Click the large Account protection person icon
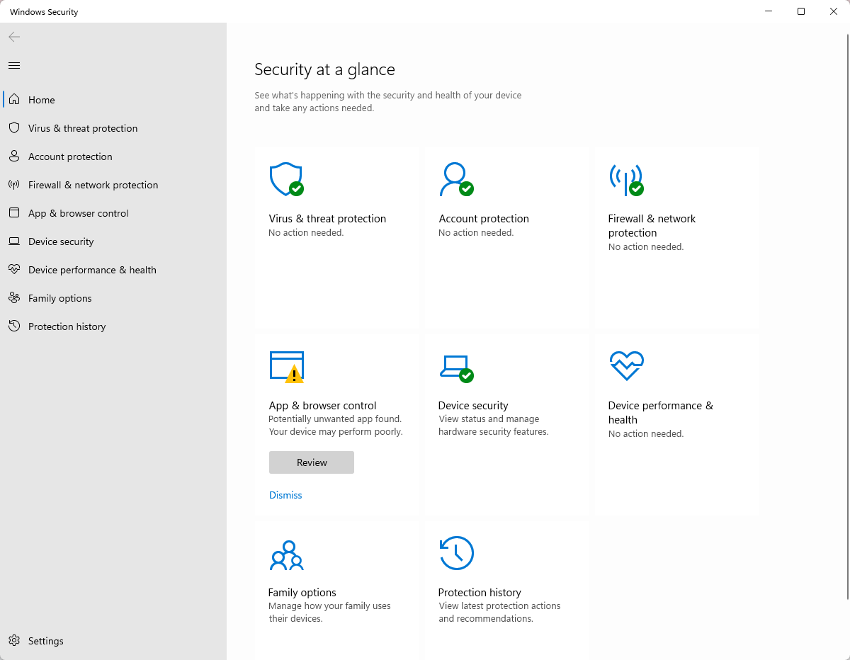 pyautogui.click(x=456, y=179)
